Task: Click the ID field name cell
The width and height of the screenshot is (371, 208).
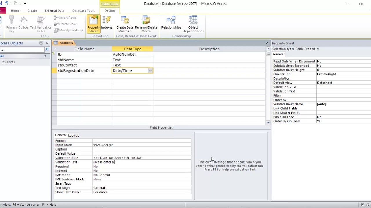Action: 84,54
